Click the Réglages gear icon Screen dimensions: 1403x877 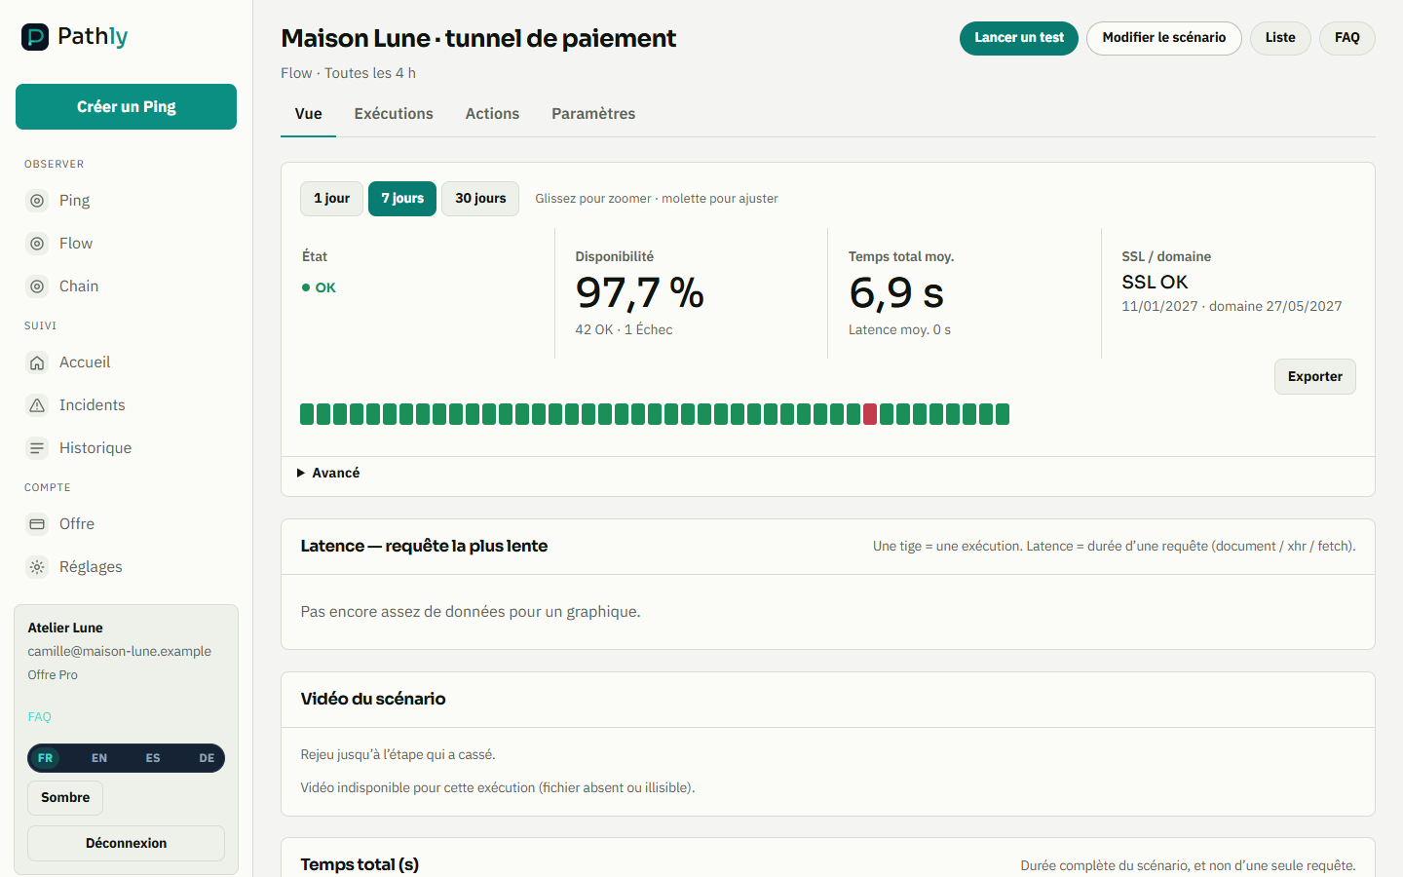(37, 567)
